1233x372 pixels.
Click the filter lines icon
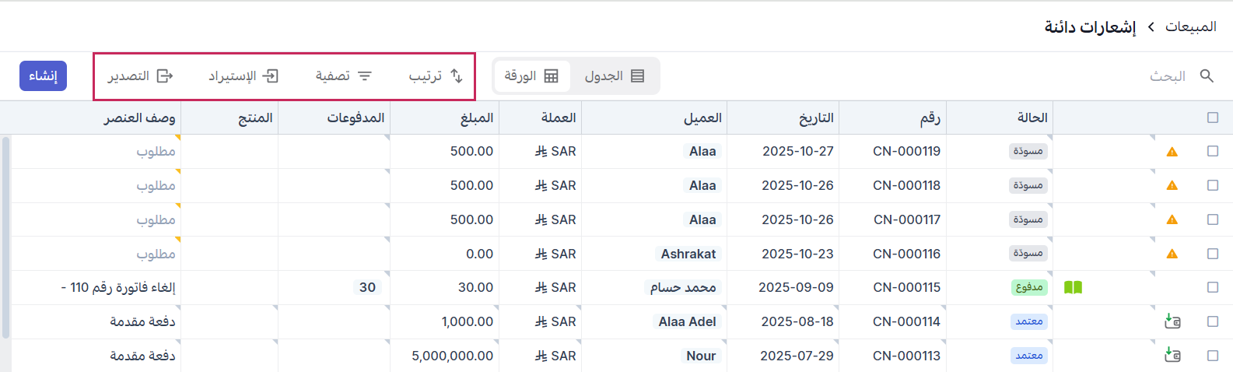[x=364, y=75]
